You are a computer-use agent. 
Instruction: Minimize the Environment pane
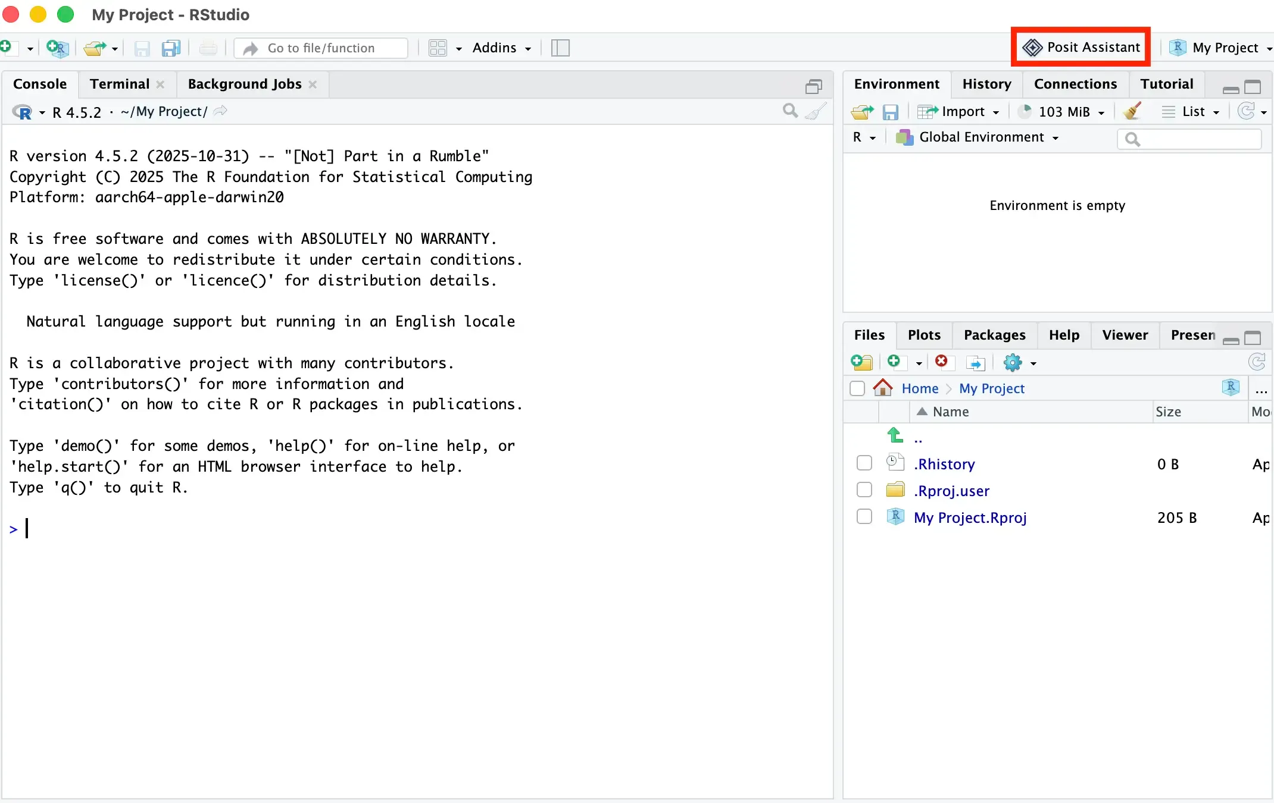click(x=1231, y=89)
